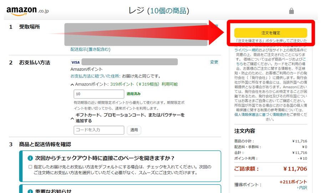Click the secure checkout padlock icon
321x193 pixels.
coord(291,11)
